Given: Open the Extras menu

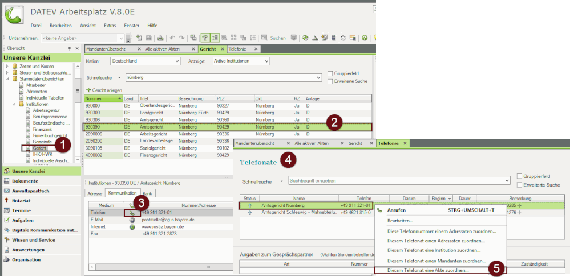Looking at the screenshot, I should [110, 26].
